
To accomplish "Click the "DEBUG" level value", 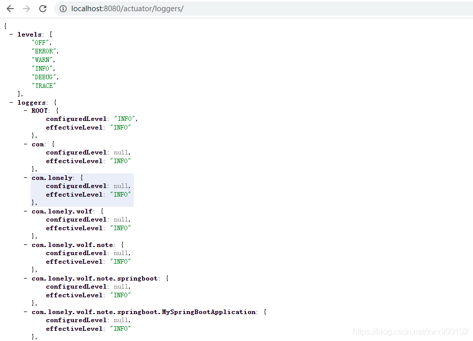I will [x=44, y=77].
